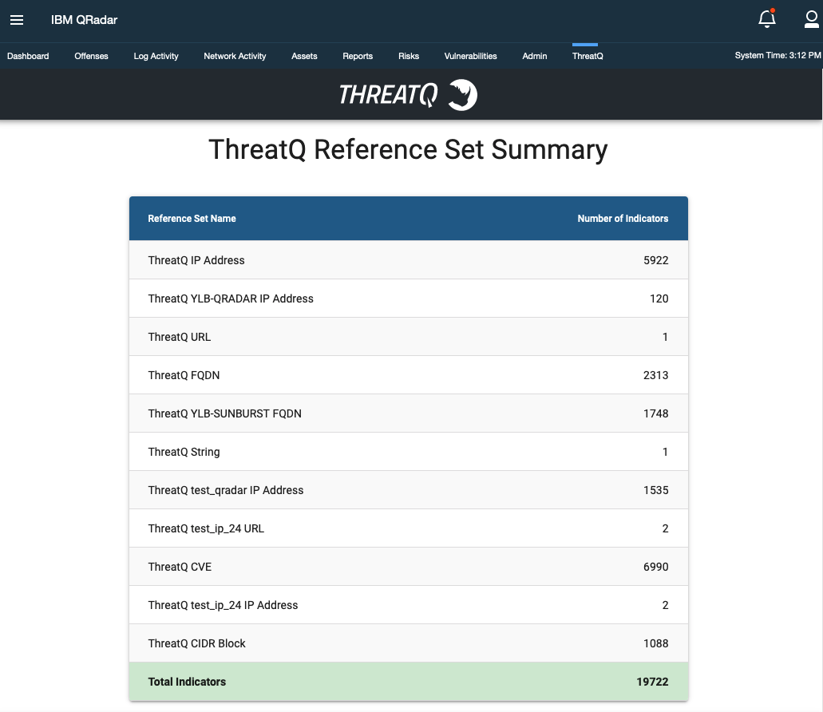Screen dimensions: 823x712
Task: Go to the Vulnerabilities tab
Action: (470, 56)
